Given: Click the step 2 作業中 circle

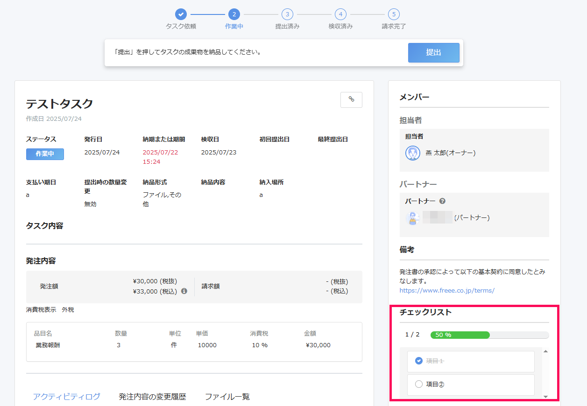Looking at the screenshot, I should pyautogui.click(x=234, y=14).
